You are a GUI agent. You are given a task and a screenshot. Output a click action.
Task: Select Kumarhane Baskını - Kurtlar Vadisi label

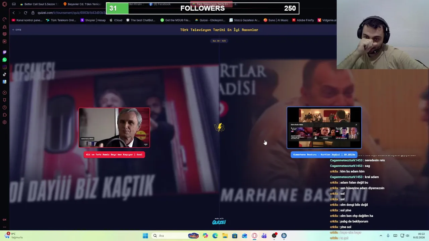pyautogui.click(x=324, y=155)
